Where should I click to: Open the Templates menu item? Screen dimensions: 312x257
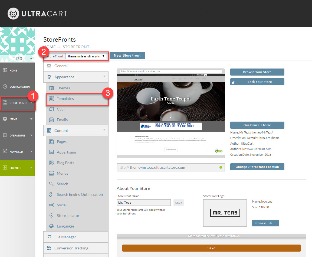click(x=77, y=99)
